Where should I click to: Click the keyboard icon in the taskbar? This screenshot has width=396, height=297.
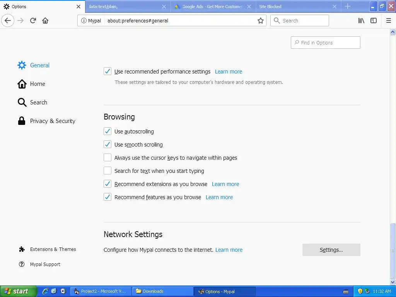346,292
